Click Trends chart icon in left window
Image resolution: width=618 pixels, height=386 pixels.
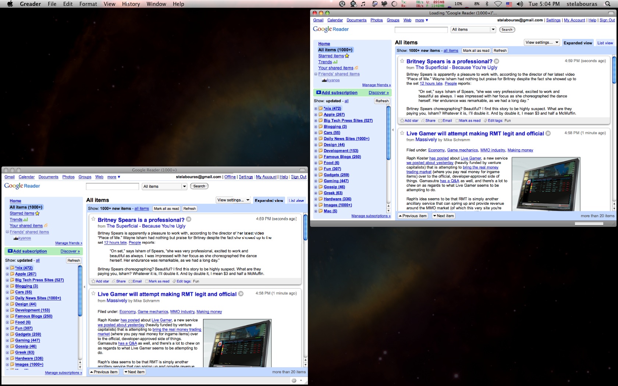click(25, 219)
